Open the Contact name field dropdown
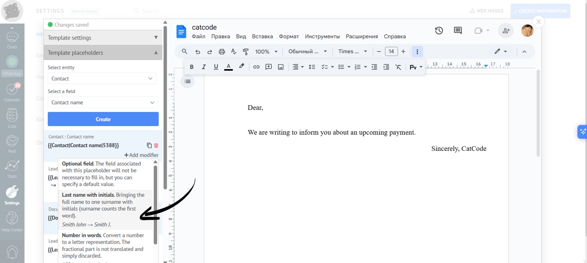Image resolution: width=587 pixels, height=263 pixels. [x=103, y=102]
